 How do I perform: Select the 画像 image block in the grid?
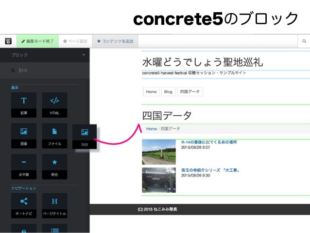[x=24, y=136]
